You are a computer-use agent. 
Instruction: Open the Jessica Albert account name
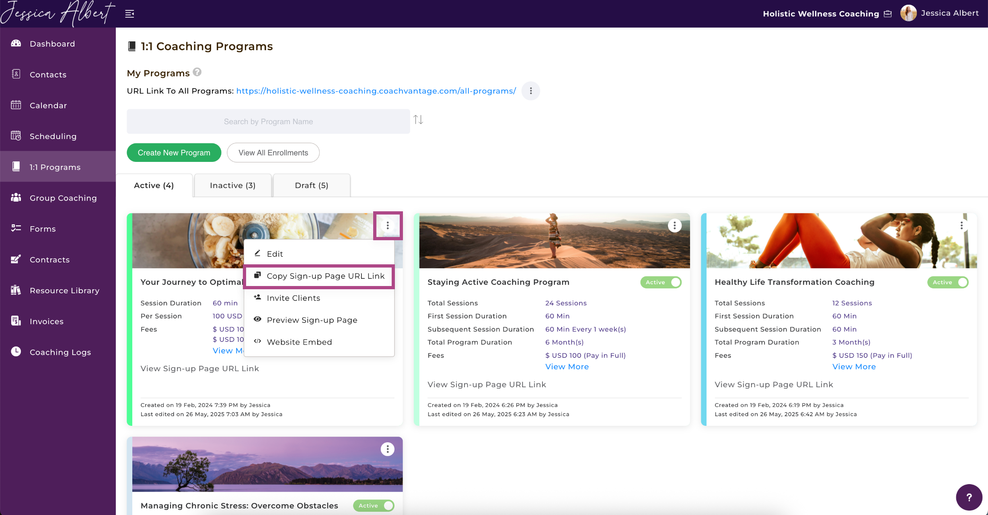pyautogui.click(x=950, y=13)
